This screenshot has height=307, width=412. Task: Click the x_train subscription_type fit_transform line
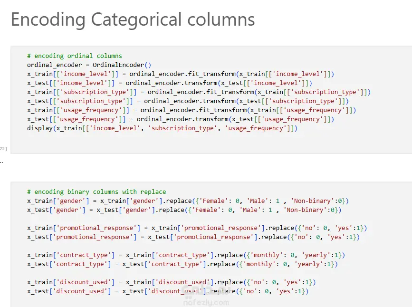click(x=199, y=92)
